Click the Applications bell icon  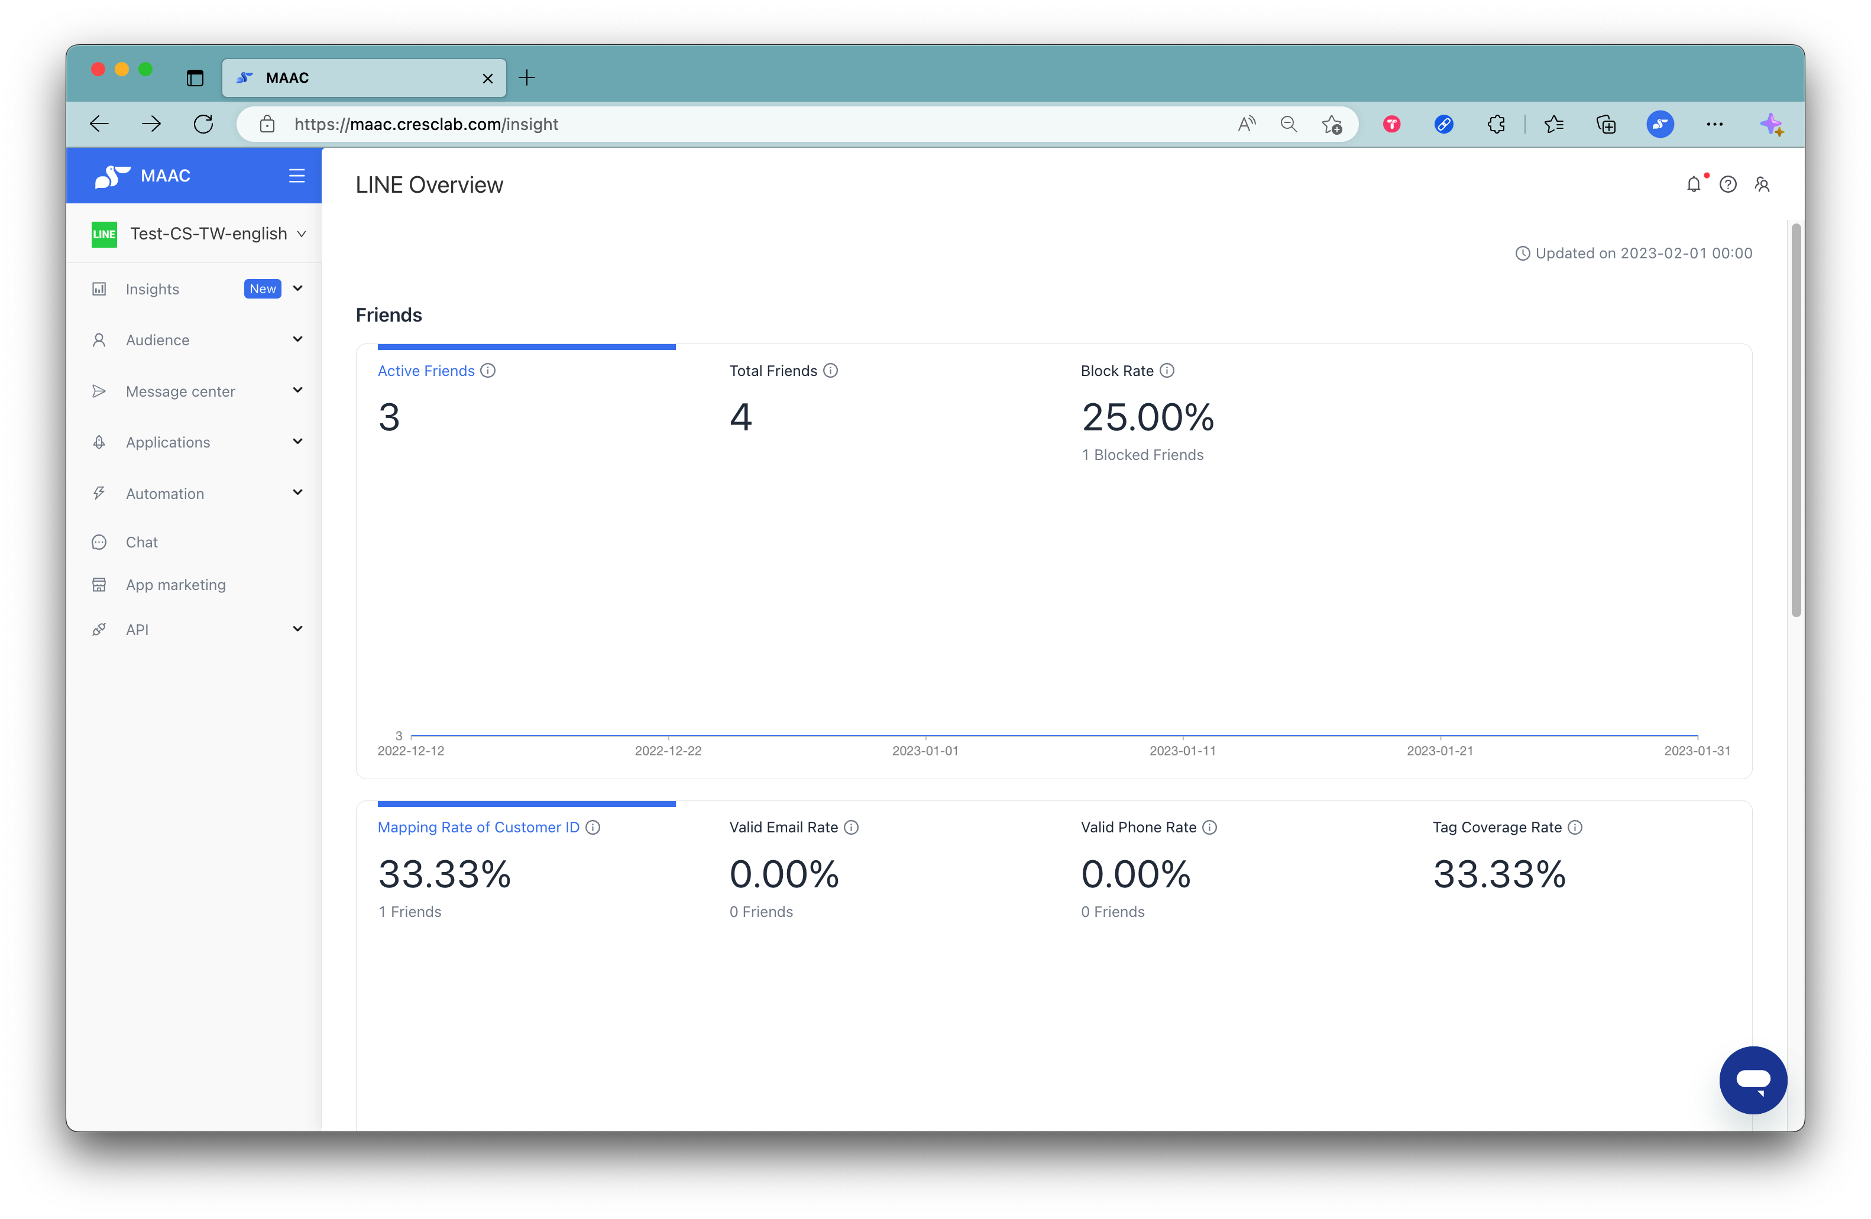(x=99, y=442)
